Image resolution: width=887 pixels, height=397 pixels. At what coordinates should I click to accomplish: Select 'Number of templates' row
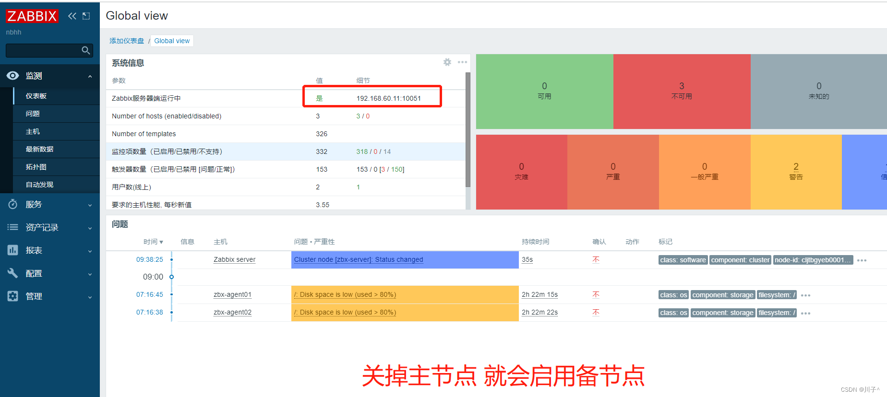286,134
